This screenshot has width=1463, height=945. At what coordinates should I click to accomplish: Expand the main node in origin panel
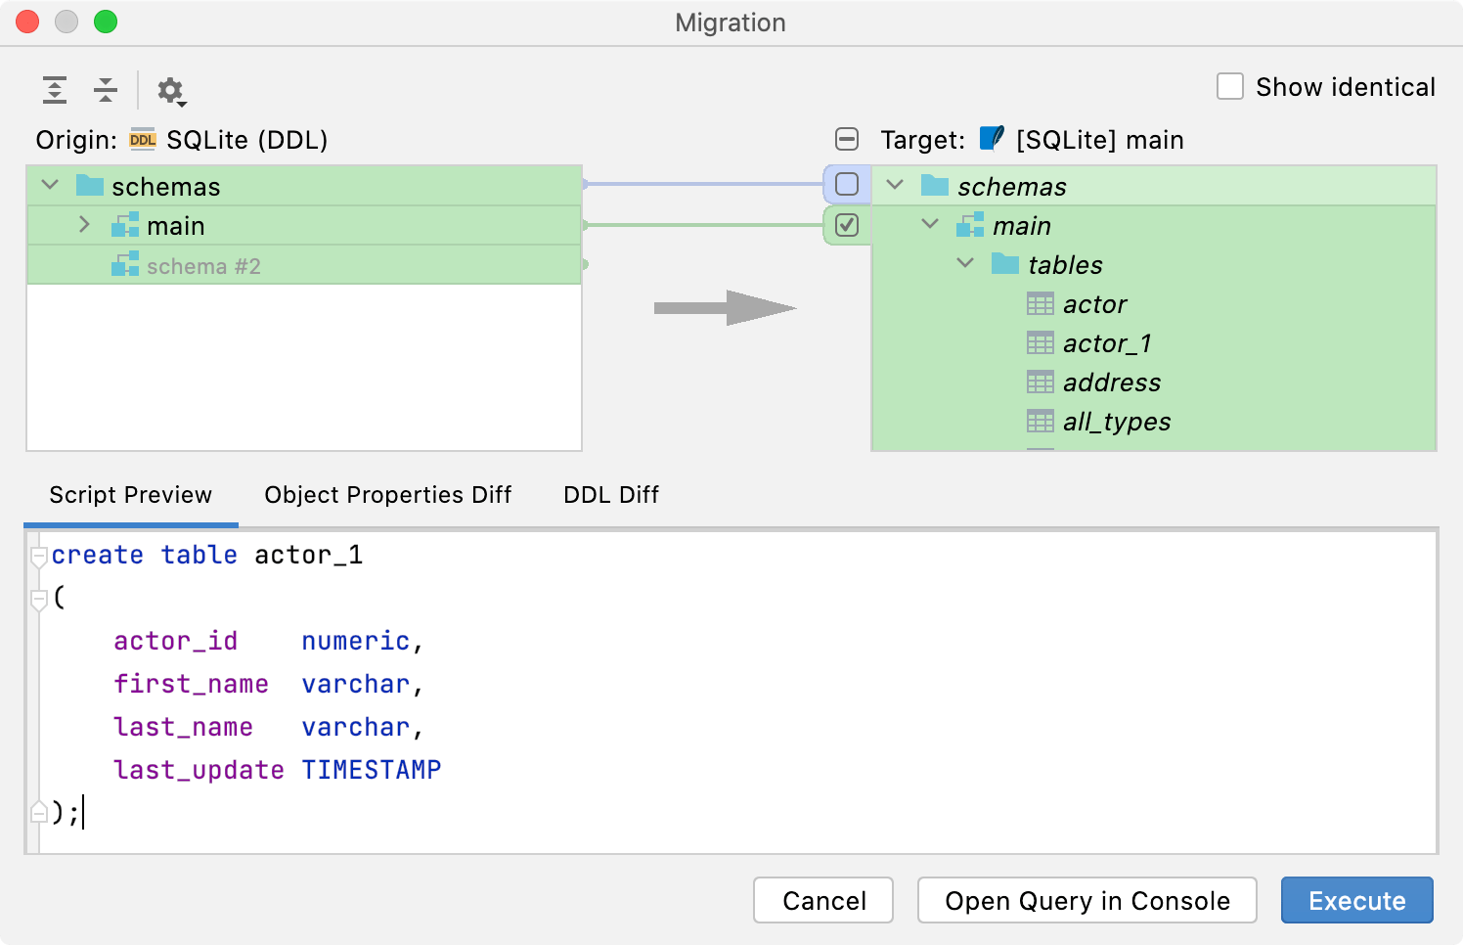point(84,225)
